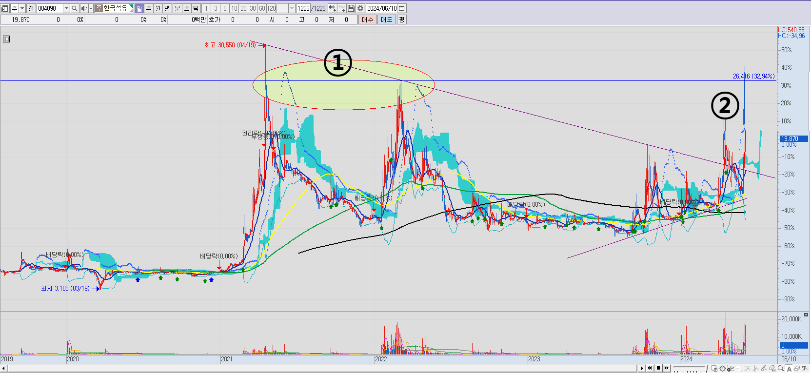
Task: Select the eraser tool at bottom right
Action: point(797,368)
